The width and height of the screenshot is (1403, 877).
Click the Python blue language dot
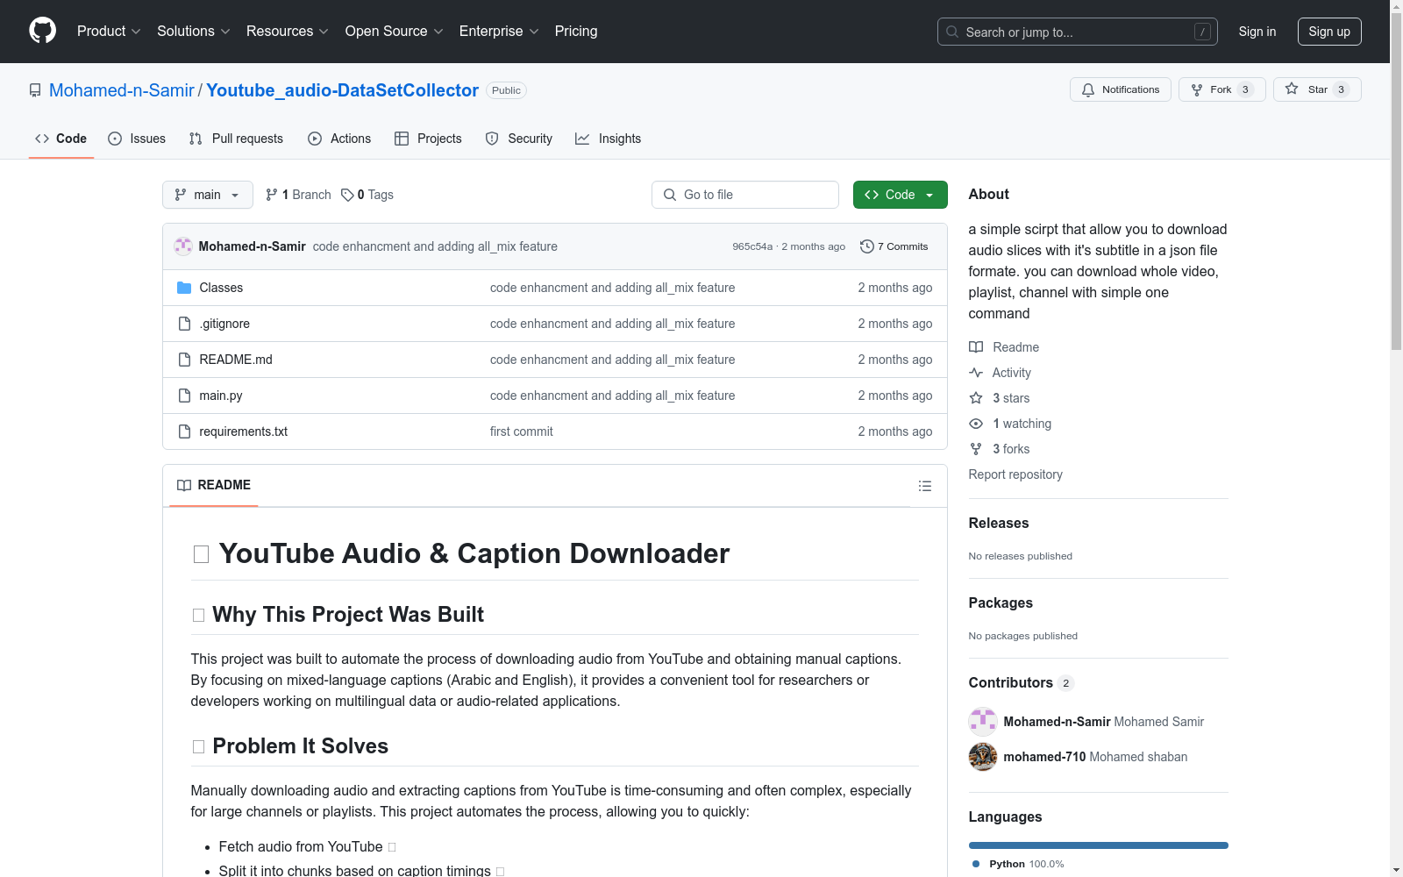(976, 864)
